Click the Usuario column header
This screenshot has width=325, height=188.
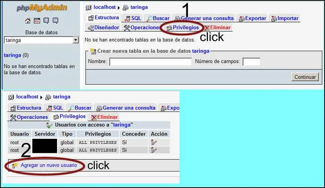[x=20, y=134]
